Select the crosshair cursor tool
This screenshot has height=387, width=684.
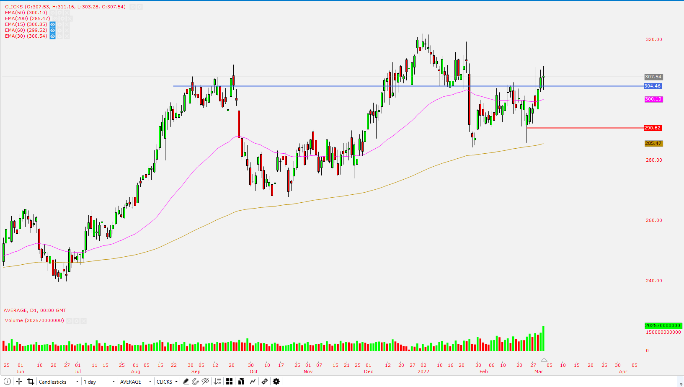click(x=19, y=381)
